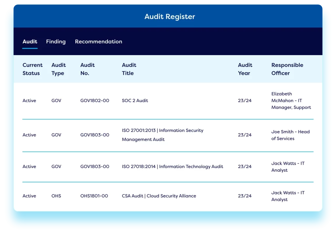Sort by the Audit Type column header
The image size is (336, 234).
pos(58,69)
